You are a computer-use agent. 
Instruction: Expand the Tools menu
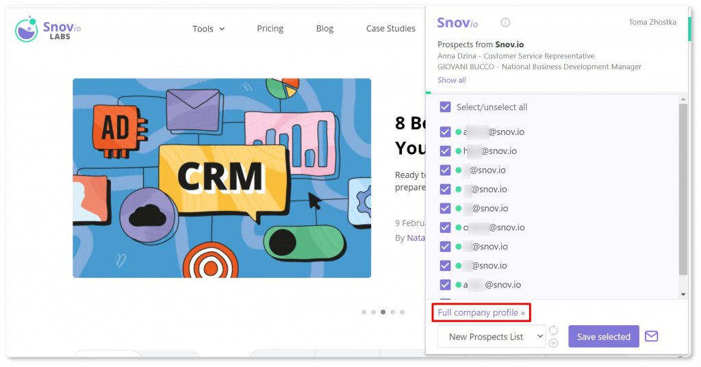coord(208,29)
